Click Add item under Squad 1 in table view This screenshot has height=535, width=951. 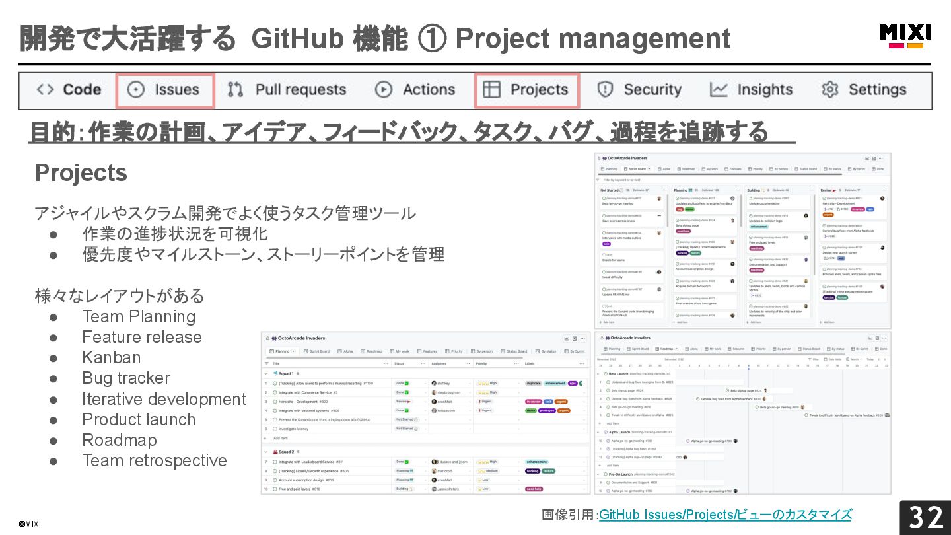pyautogui.click(x=280, y=438)
